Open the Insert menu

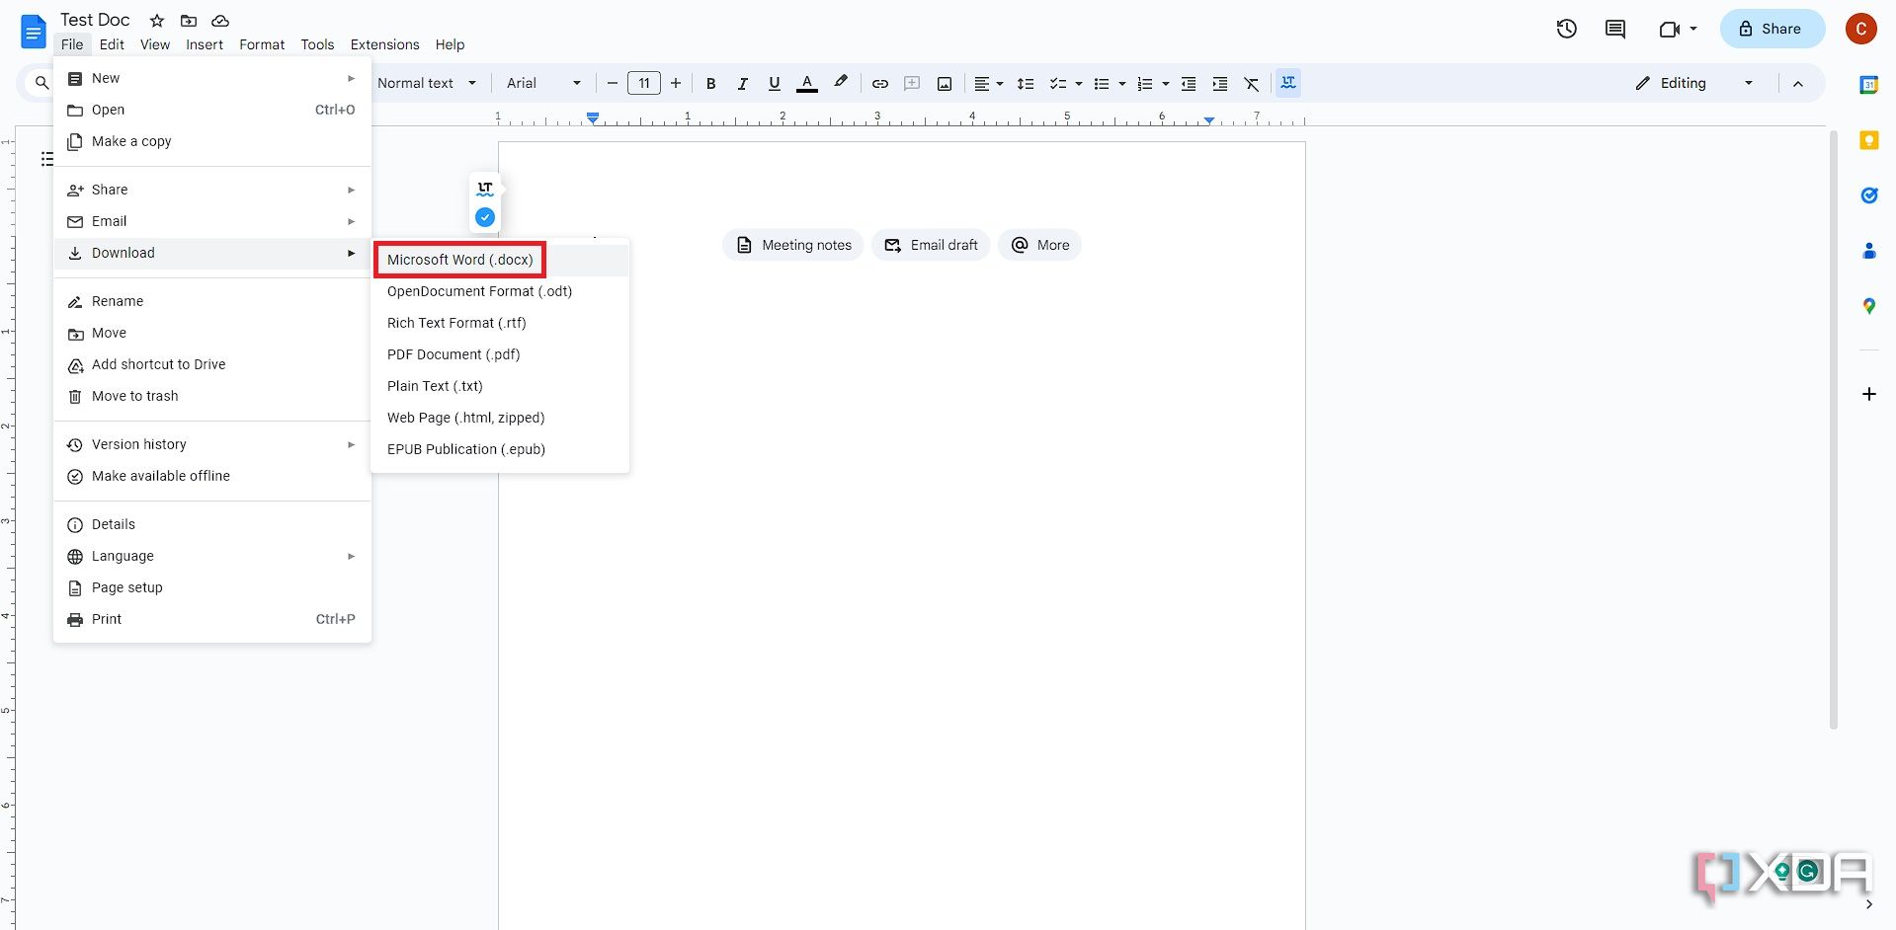pyautogui.click(x=205, y=44)
